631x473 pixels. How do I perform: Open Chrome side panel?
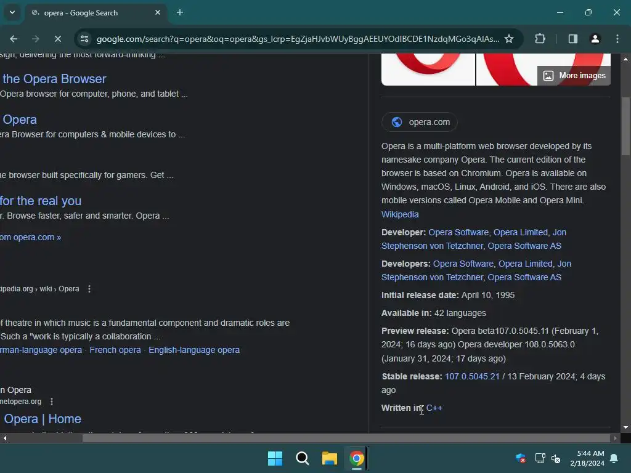click(573, 39)
